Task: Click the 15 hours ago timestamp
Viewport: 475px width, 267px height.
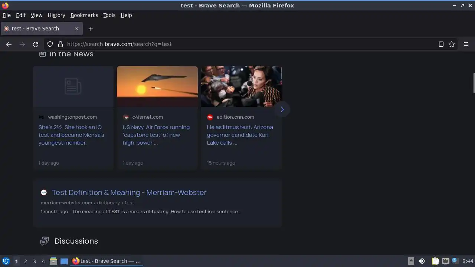Action: coord(221,163)
